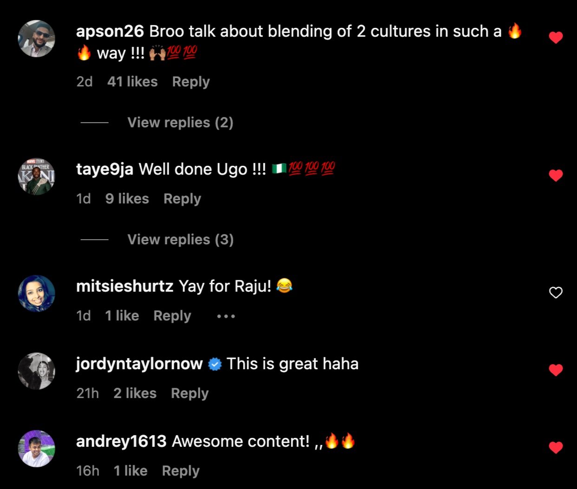577x489 pixels.
Task: Reply to This is great haha comment
Action: (190, 394)
